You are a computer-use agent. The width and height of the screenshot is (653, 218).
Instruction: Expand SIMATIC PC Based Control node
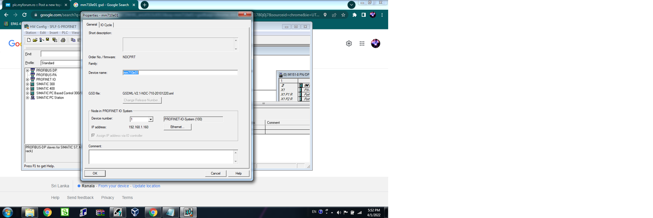[x=28, y=93]
